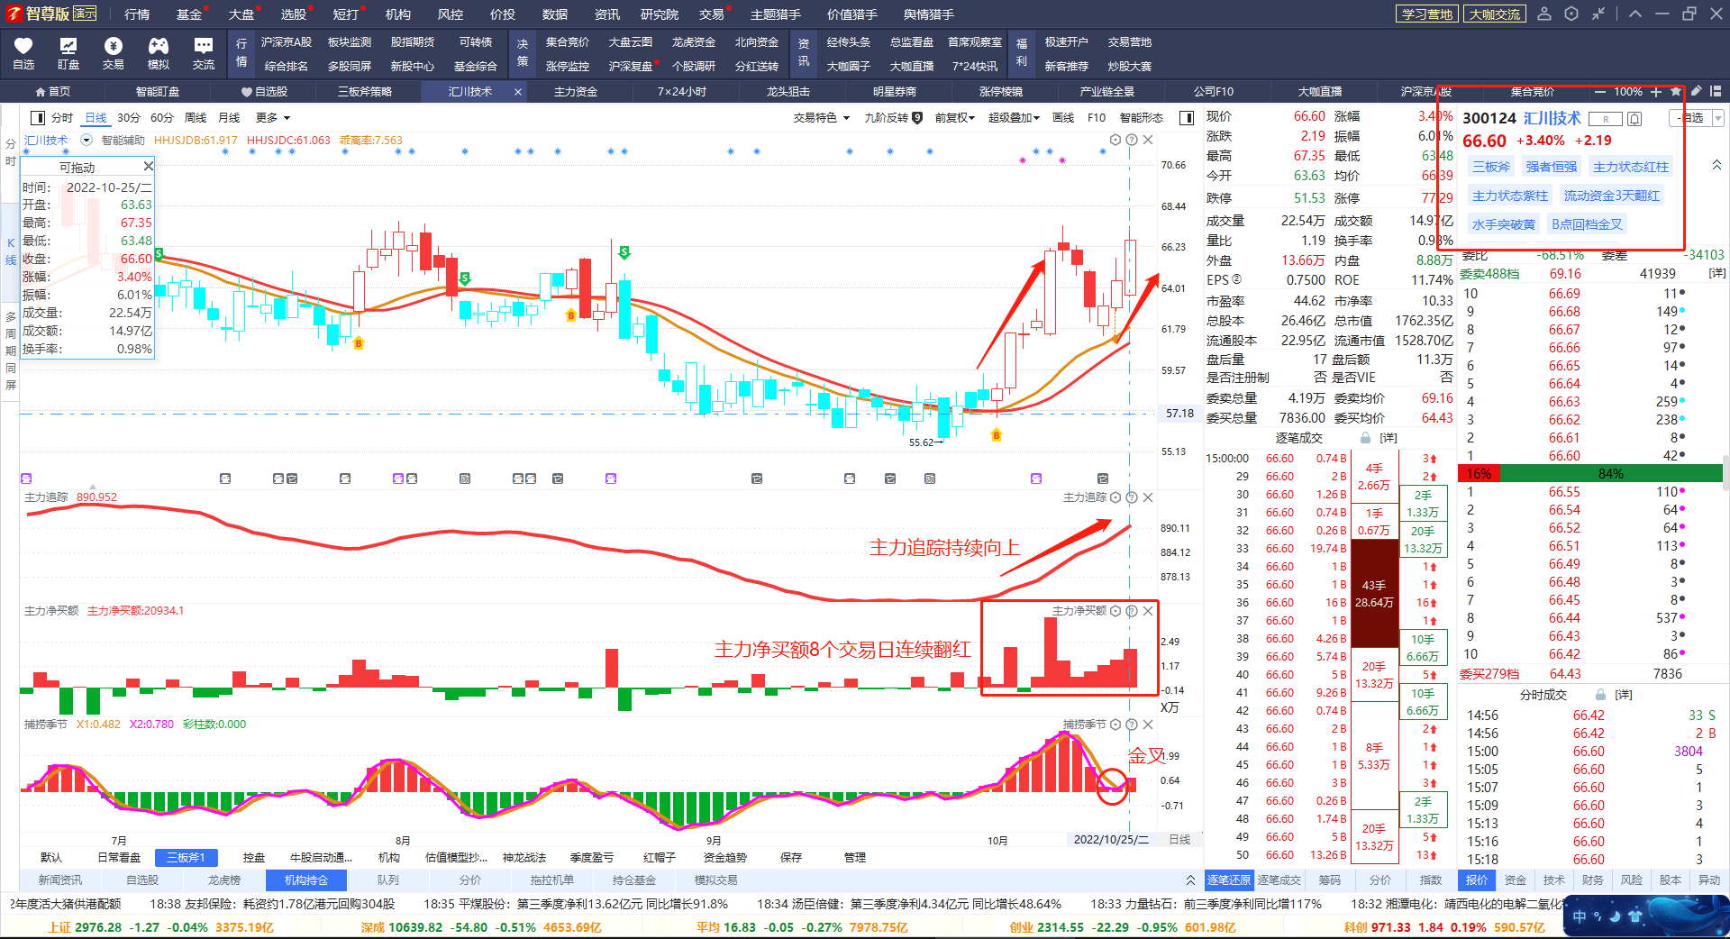Switch chart period to 月线

click(x=229, y=117)
